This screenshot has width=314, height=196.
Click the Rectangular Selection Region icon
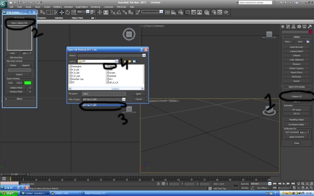click(48, 12)
